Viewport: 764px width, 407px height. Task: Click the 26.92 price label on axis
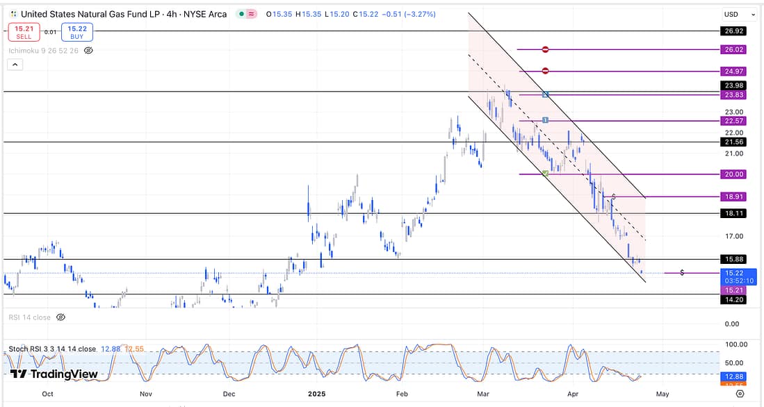735,31
